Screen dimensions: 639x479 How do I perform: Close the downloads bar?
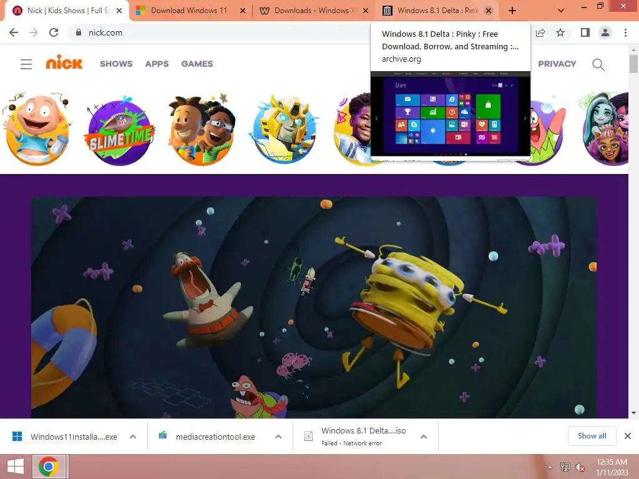coord(628,436)
